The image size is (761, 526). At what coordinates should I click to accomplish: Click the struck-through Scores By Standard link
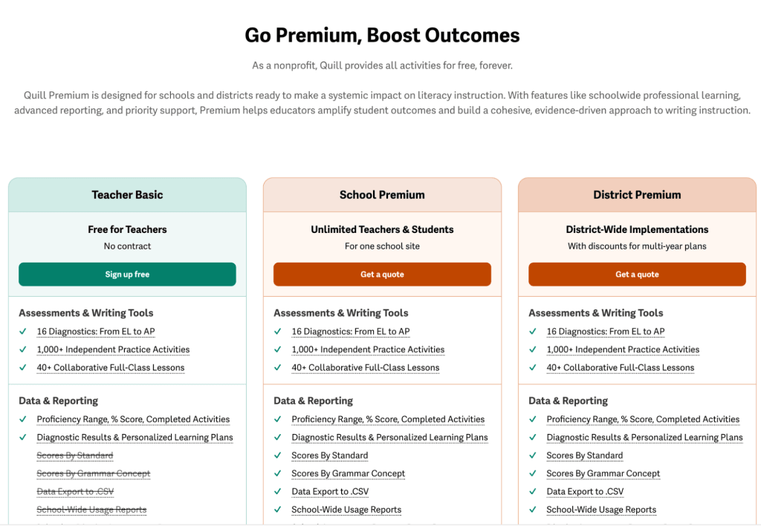point(74,455)
